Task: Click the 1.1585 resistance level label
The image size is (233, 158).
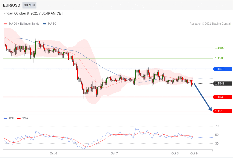Action: pyautogui.click(x=220, y=58)
